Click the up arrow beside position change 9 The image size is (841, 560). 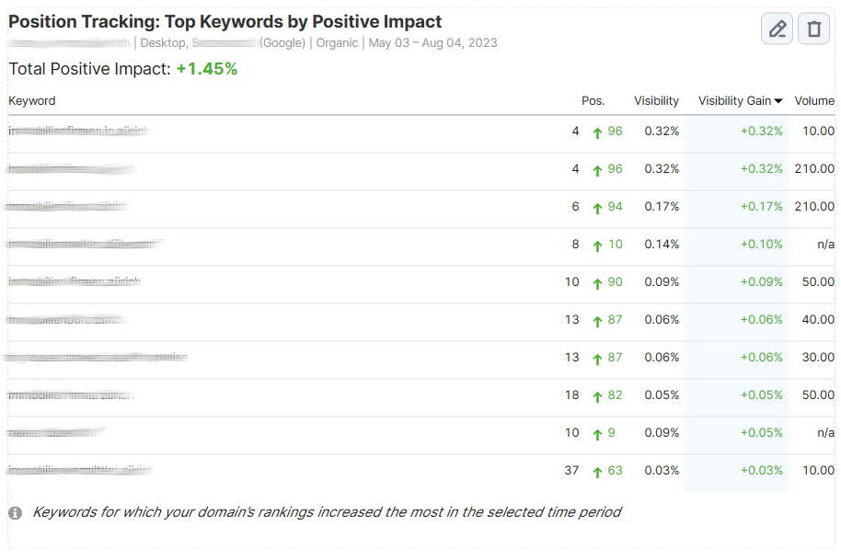[x=597, y=434]
